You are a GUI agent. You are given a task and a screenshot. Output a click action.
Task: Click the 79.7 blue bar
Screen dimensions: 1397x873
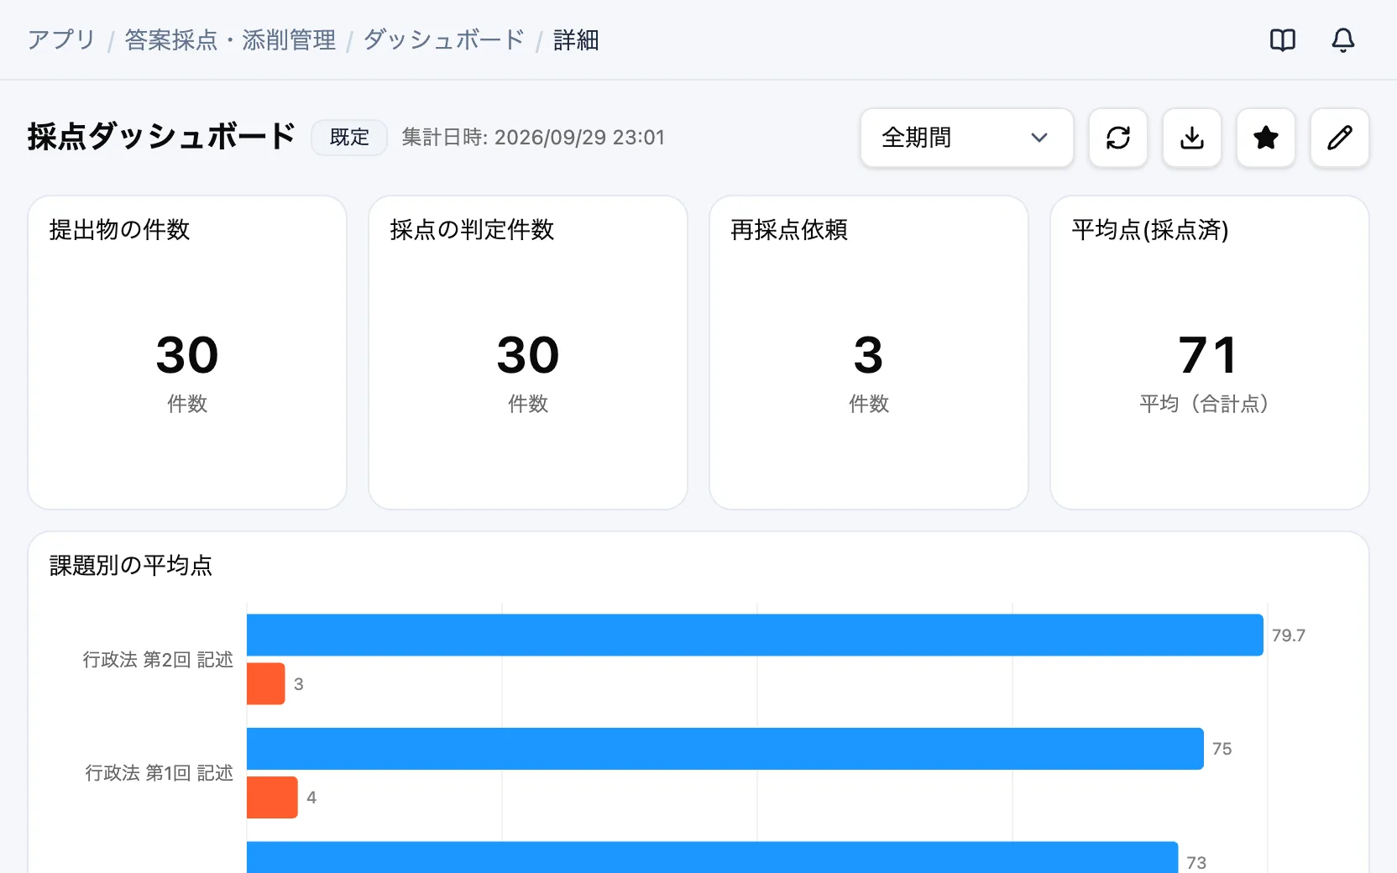point(755,635)
